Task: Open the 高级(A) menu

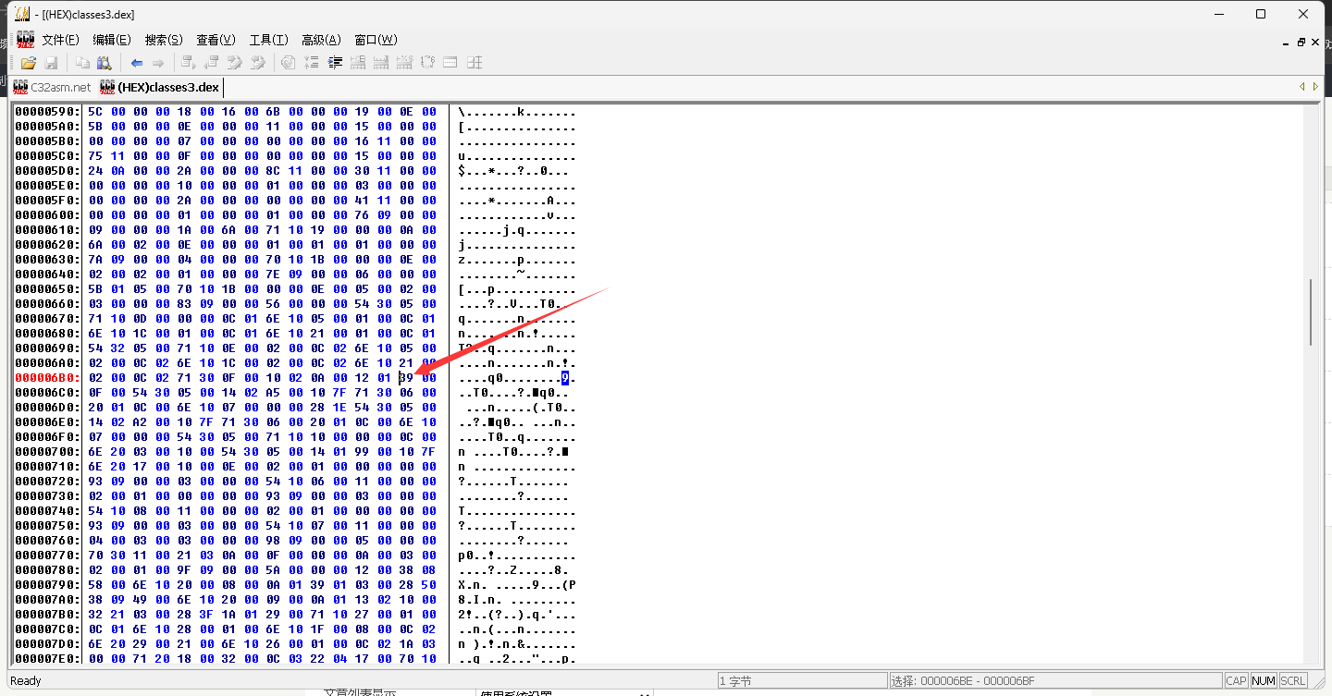Action: tap(321, 40)
